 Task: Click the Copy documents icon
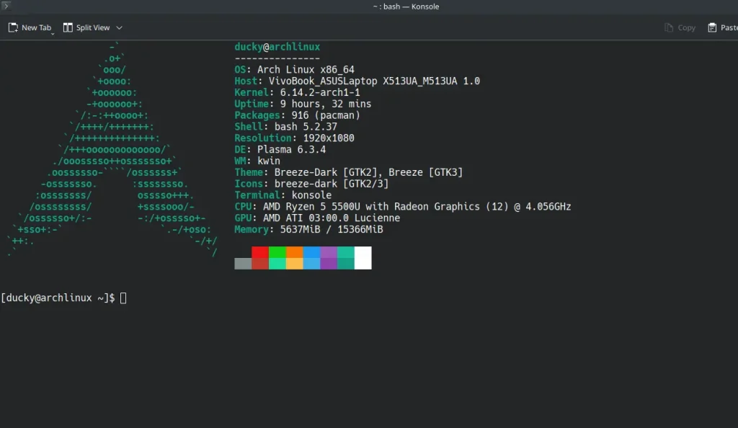669,28
